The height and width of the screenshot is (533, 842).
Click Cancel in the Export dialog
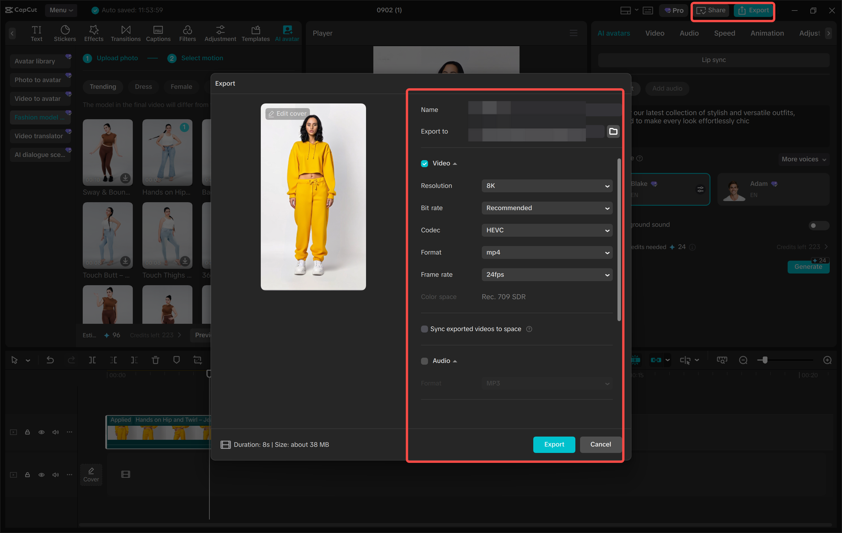point(601,444)
